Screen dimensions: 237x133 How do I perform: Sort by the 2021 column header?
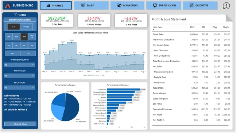pyautogui.click(x=192, y=27)
